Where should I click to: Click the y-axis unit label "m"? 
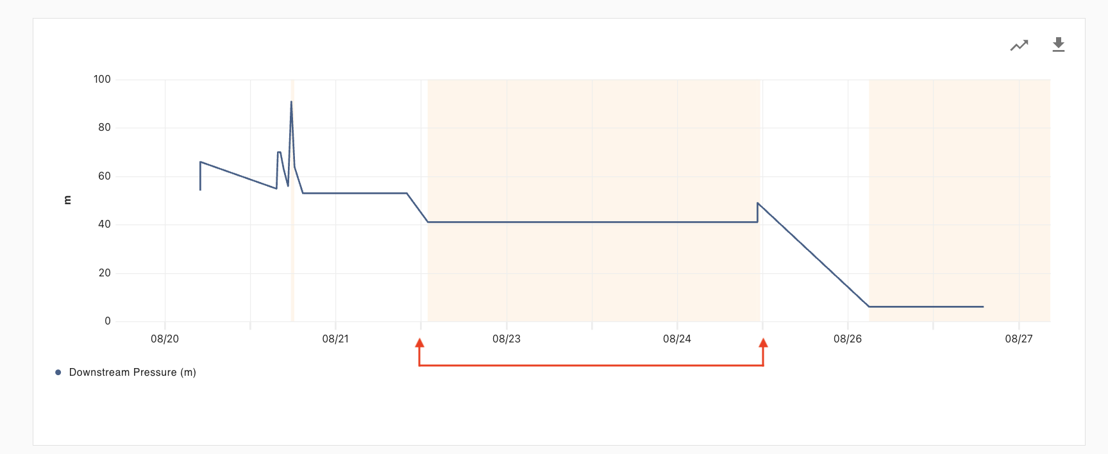pyautogui.click(x=67, y=200)
